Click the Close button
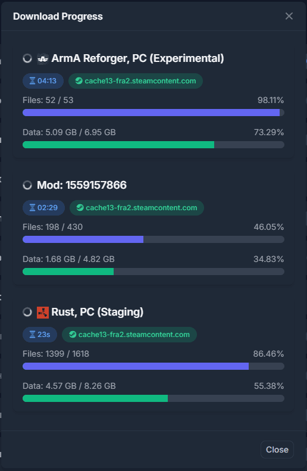Viewport: 307px width, 471px height. (277, 450)
